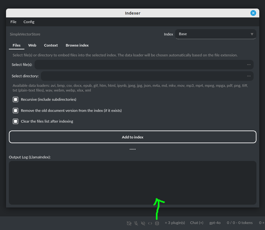Open the Config menu
The height and width of the screenshot is (230, 265).
29,22
